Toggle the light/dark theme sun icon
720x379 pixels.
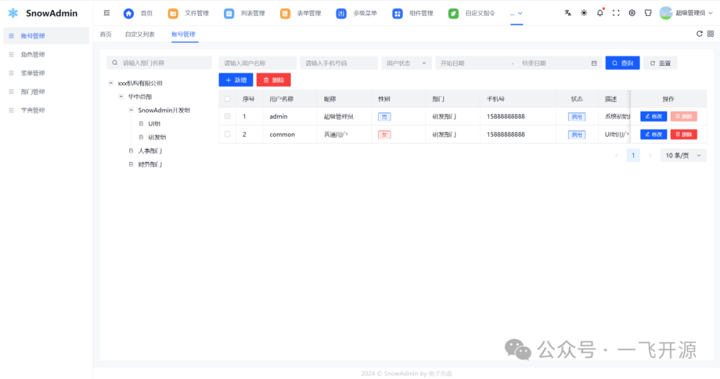(584, 13)
